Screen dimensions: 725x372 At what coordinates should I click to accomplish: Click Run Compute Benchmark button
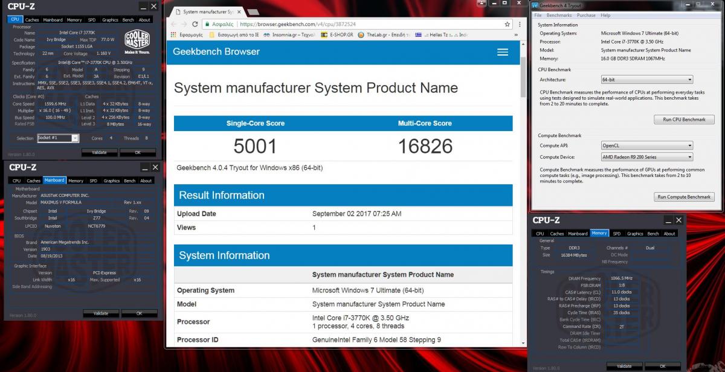pos(685,197)
